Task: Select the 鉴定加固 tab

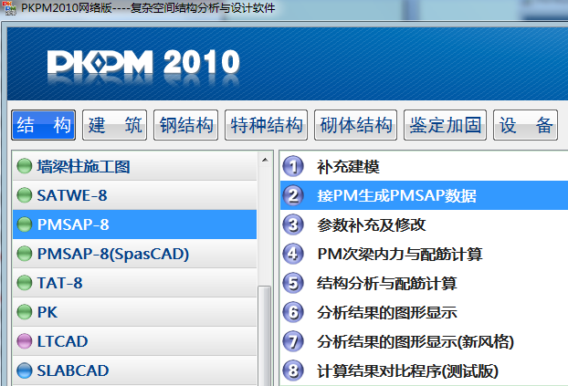Action: click(x=446, y=125)
